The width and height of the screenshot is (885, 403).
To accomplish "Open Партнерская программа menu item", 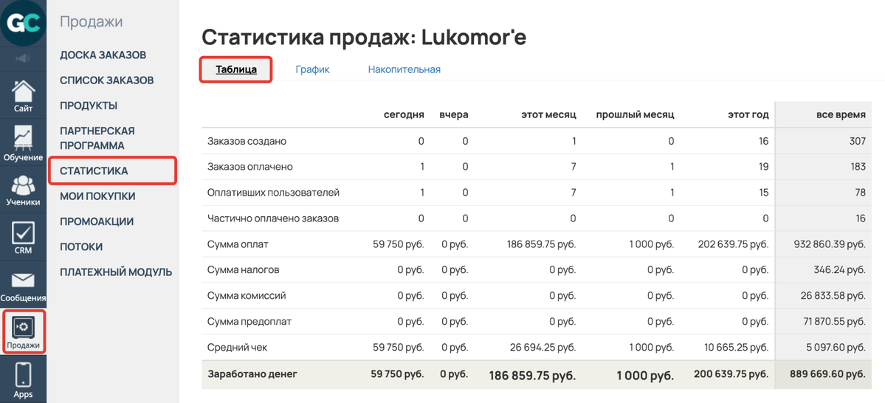I will click(97, 138).
